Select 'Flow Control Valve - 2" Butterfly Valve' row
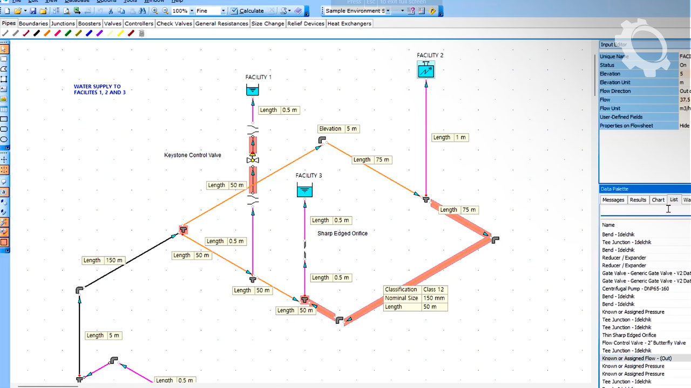This screenshot has width=691, height=388. tap(646, 343)
